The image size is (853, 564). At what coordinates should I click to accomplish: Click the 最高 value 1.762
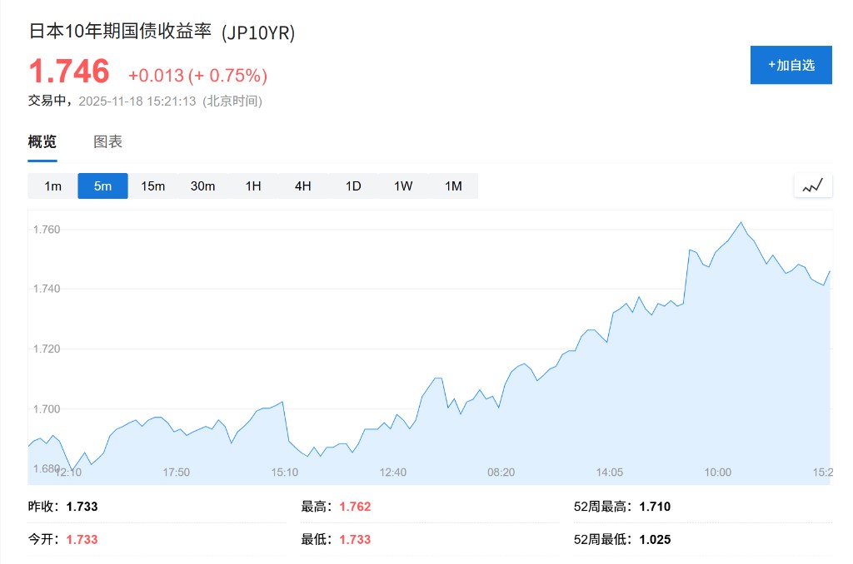tap(355, 507)
